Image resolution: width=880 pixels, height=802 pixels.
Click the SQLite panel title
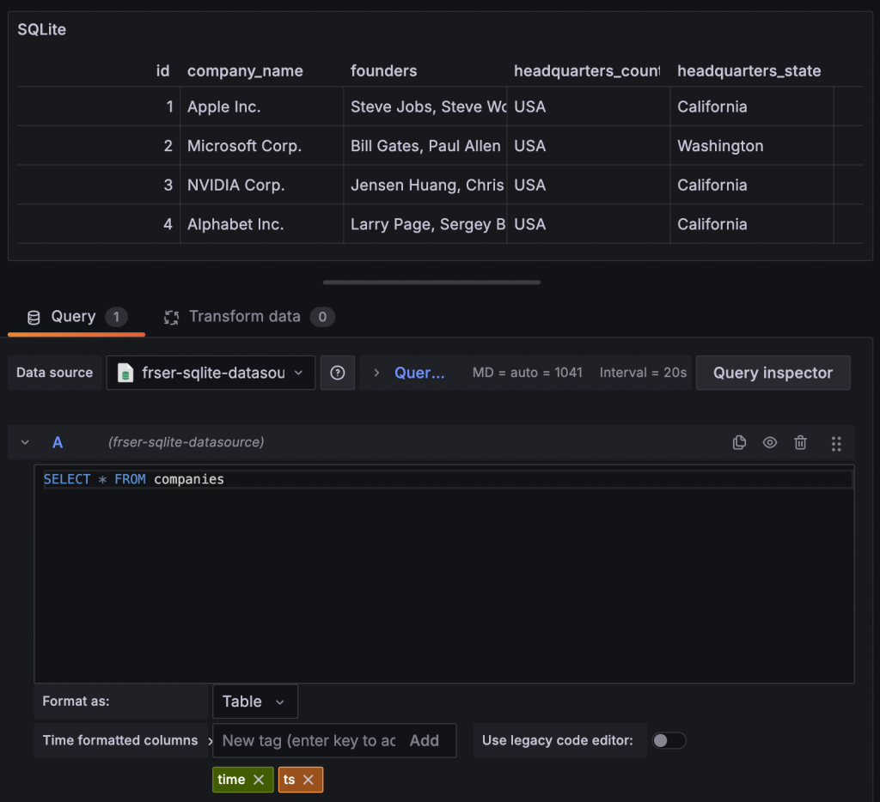(41, 29)
